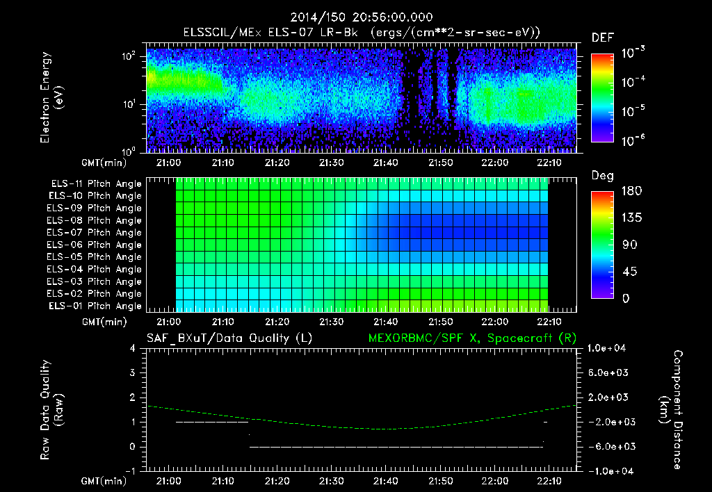
Task: Click the ELS-04 Pitch Angle row label
Action: (95, 269)
